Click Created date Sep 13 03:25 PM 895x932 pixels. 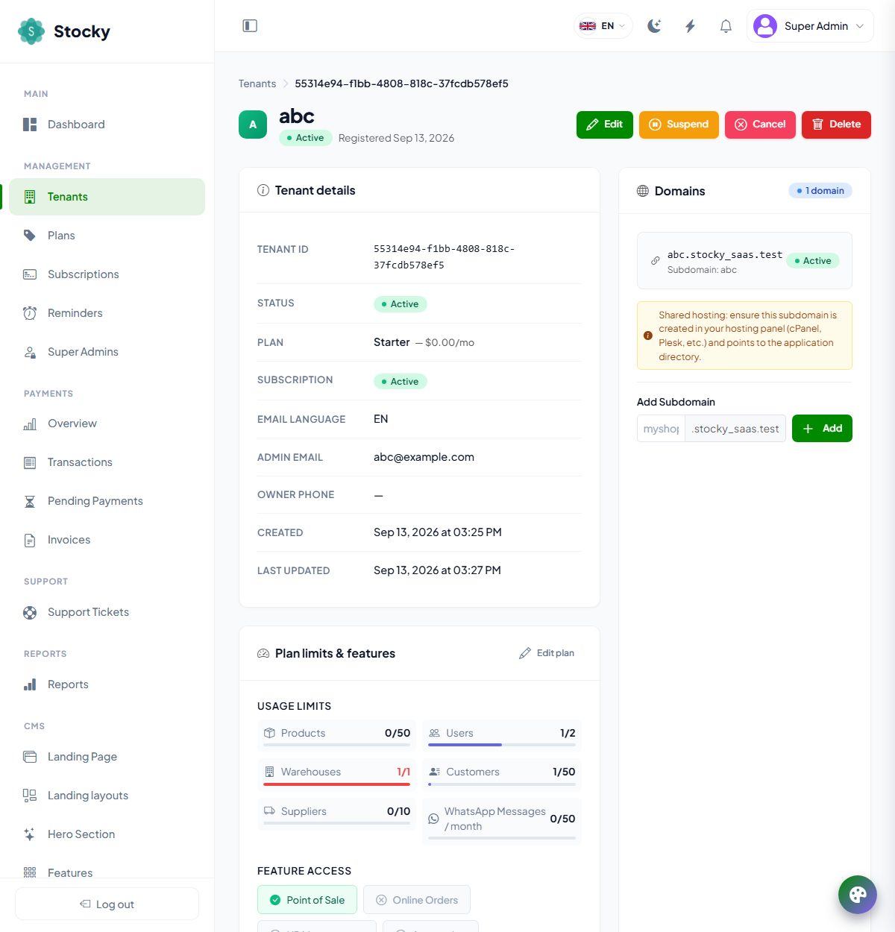[x=437, y=532]
